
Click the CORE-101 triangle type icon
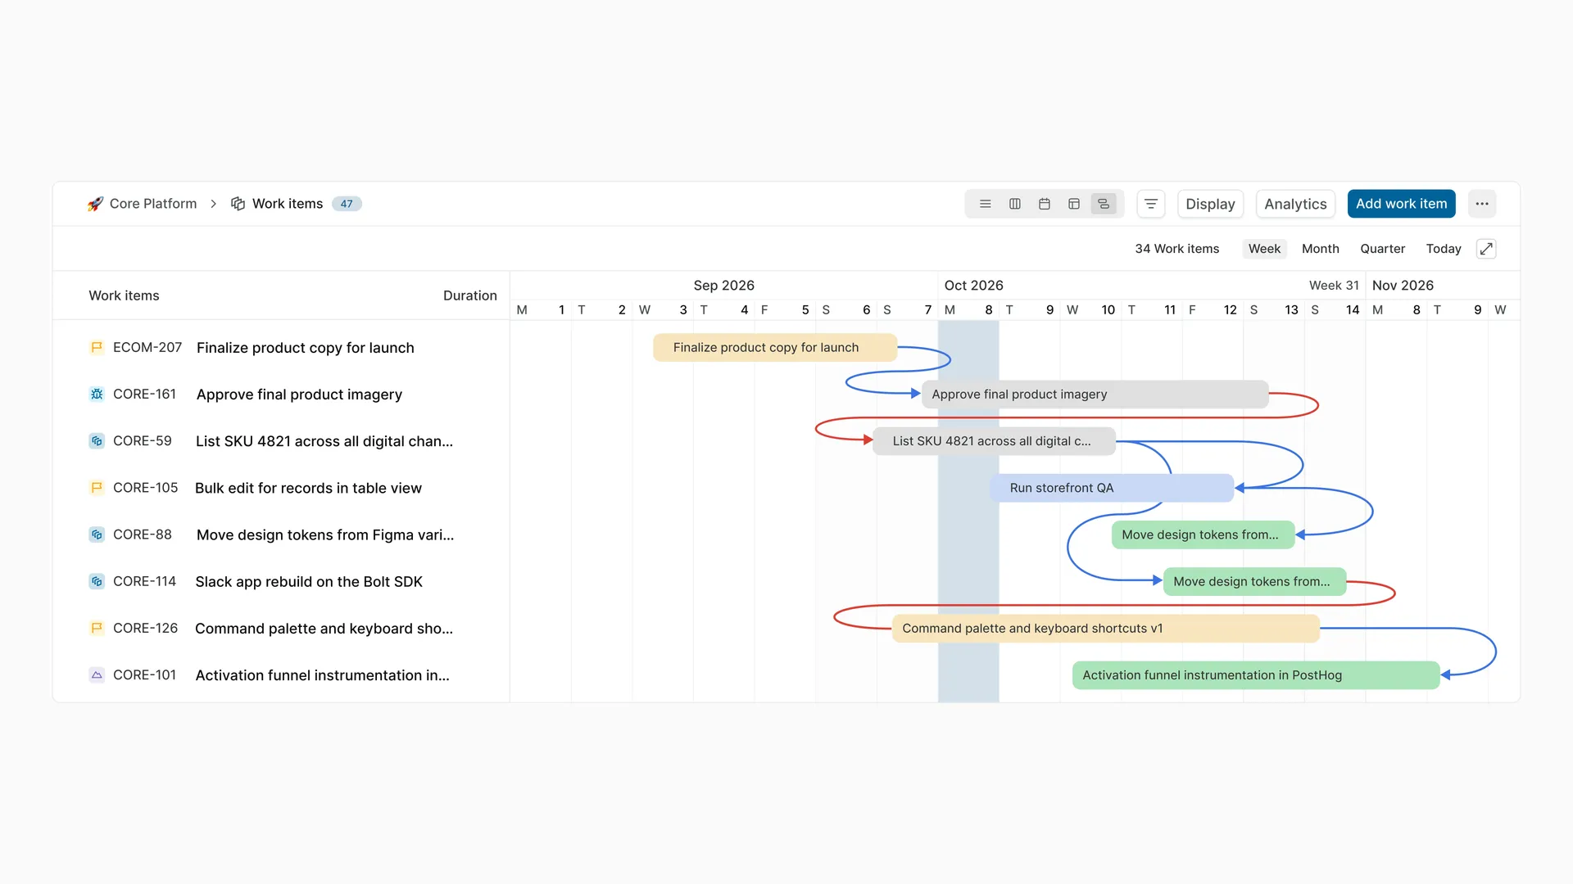click(x=97, y=675)
